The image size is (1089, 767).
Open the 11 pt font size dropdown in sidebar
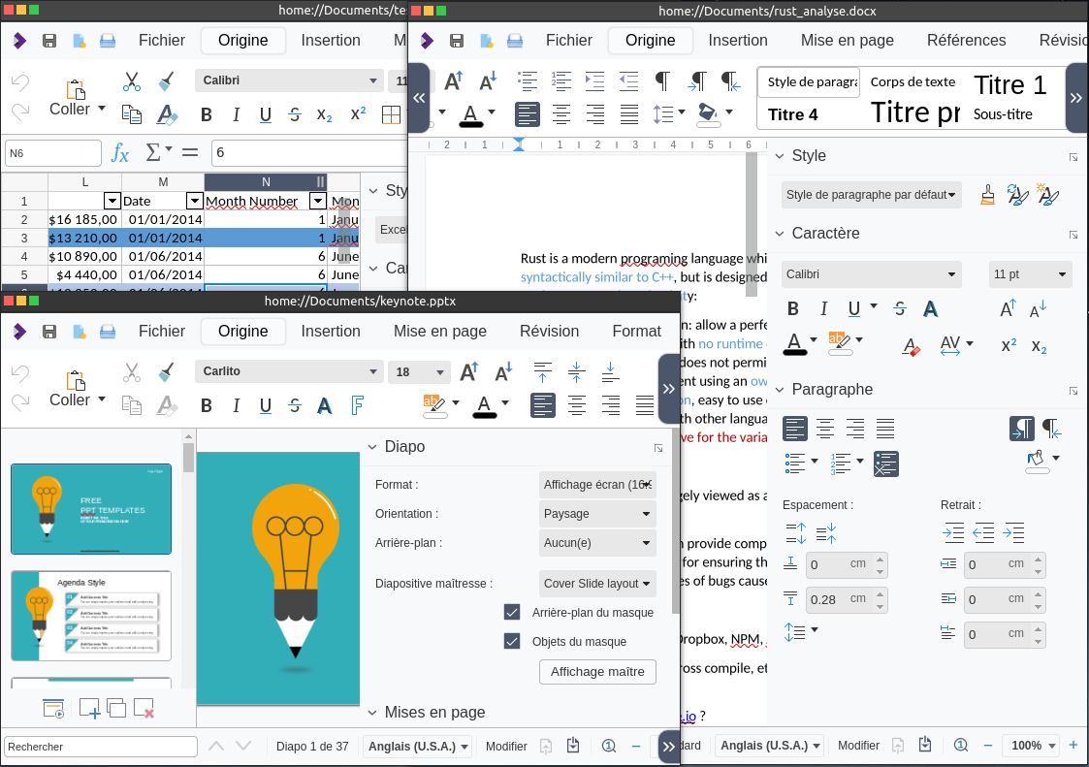1030,274
